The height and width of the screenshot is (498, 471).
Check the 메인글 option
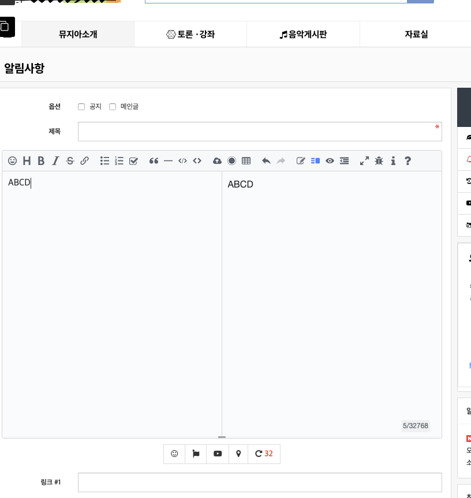(x=113, y=107)
